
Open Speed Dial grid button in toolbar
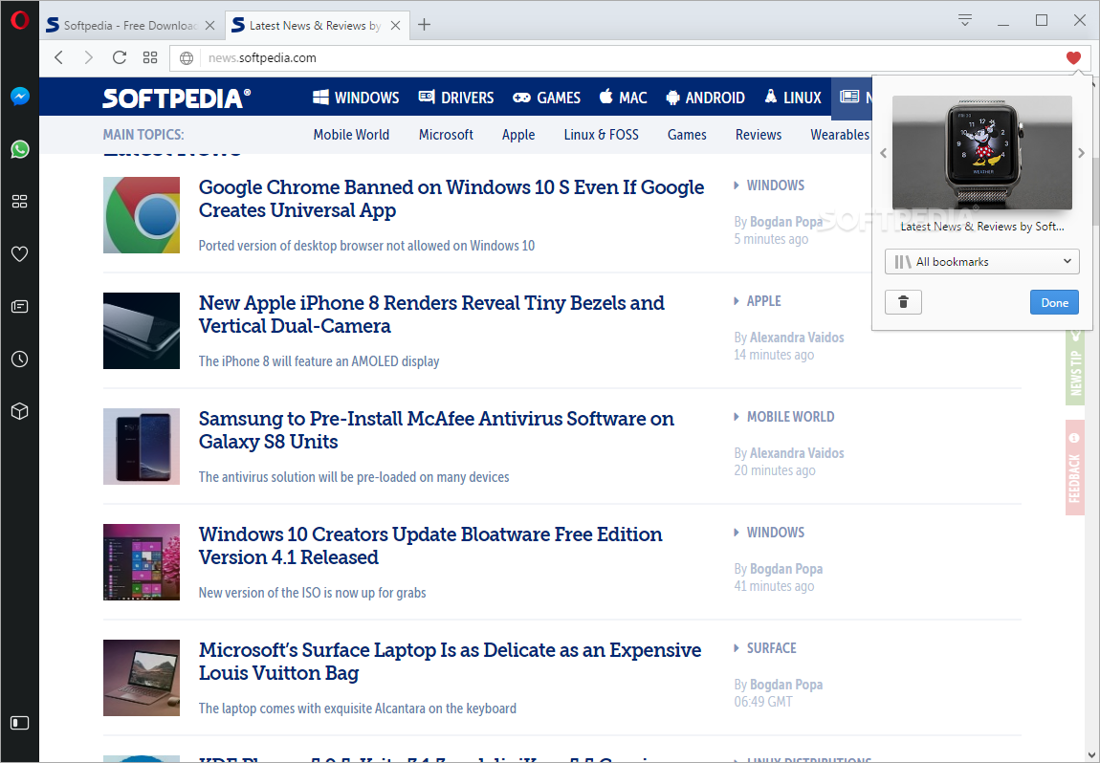tap(150, 57)
